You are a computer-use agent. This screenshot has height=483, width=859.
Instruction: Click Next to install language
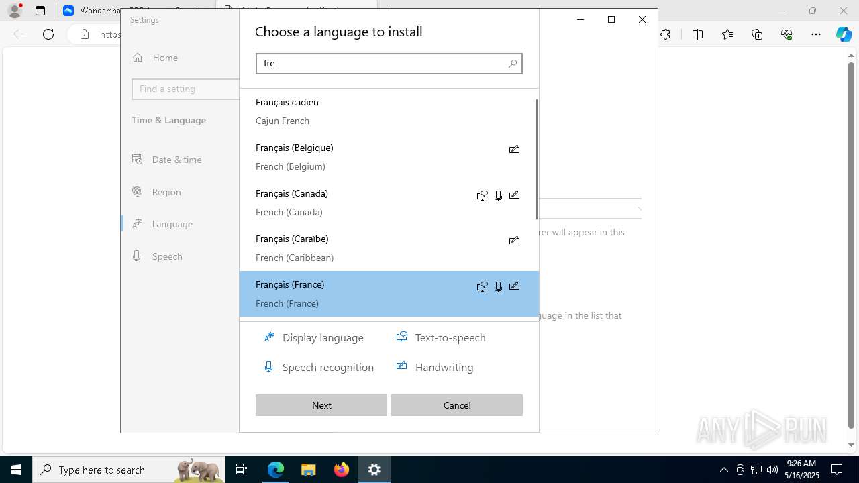point(321,405)
